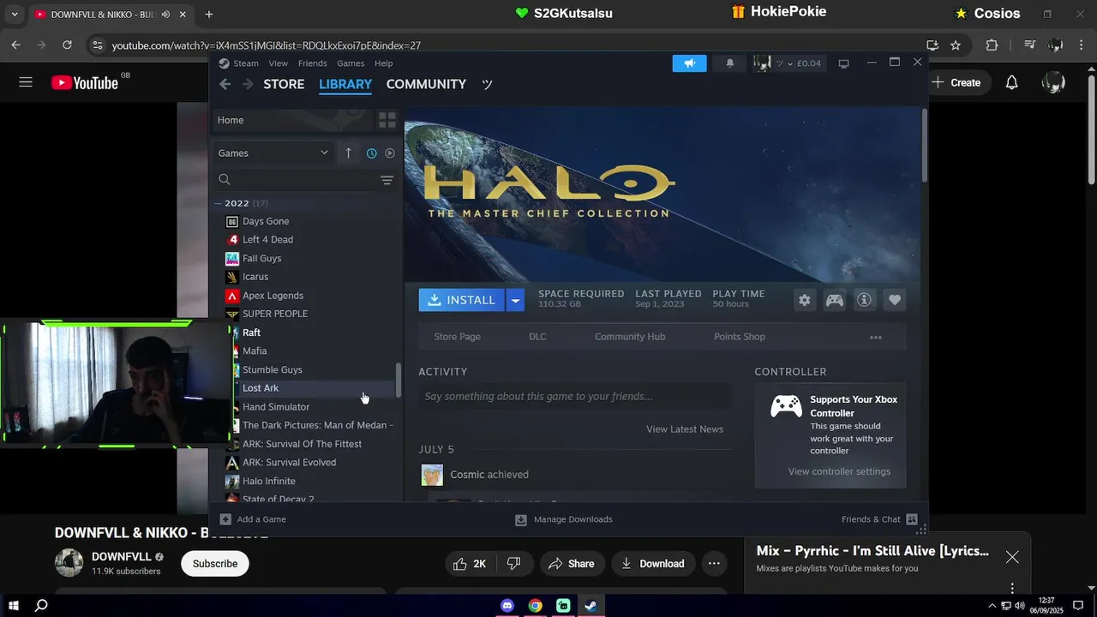
Task: Open Manage Downloads icon
Action: point(520,519)
